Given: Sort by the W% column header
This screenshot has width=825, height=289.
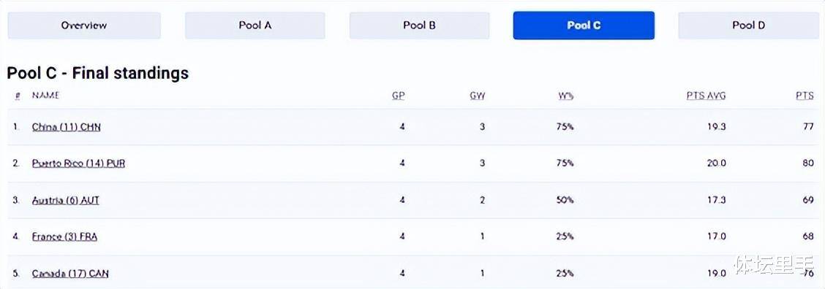Looking at the screenshot, I should click(565, 96).
